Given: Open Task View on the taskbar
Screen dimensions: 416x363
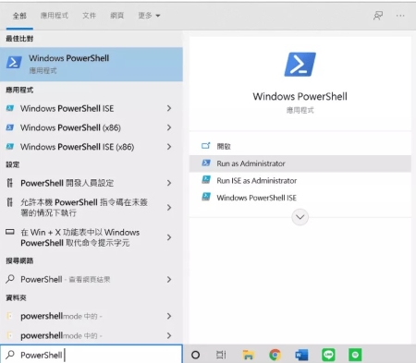Looking at the screenshot, I should pos(221,355).
